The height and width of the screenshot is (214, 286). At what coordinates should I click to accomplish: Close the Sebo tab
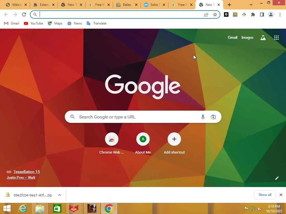click(164, 5)
